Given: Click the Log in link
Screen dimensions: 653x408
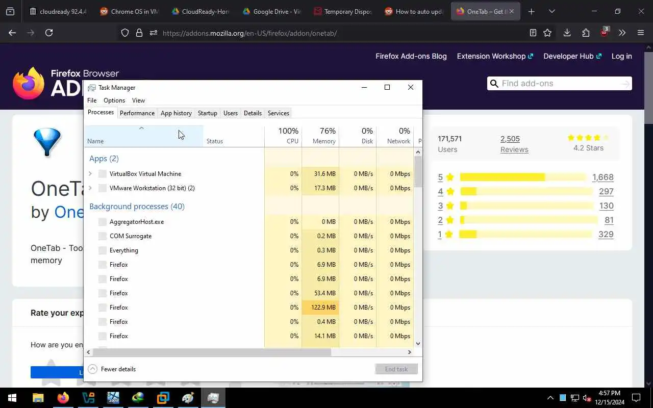Looking at the screenshot, I should point(621,56).
